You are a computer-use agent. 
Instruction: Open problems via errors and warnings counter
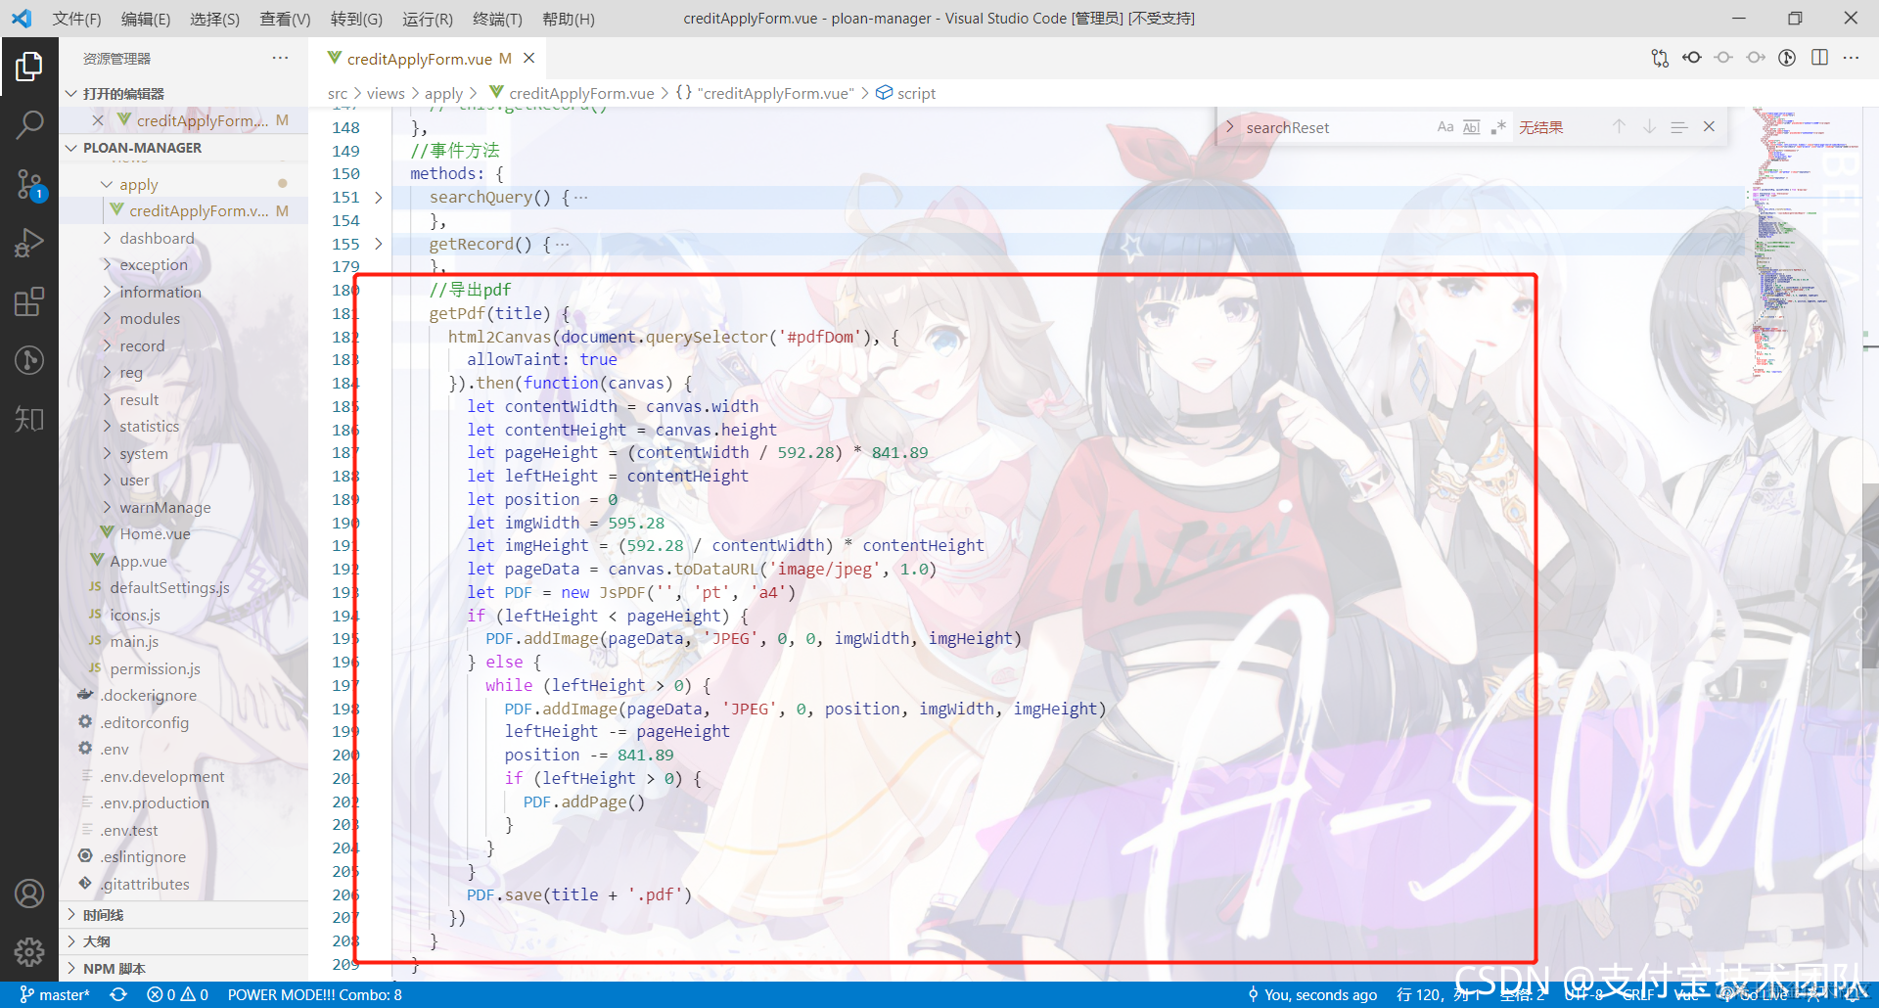click(x=177, y=994)
